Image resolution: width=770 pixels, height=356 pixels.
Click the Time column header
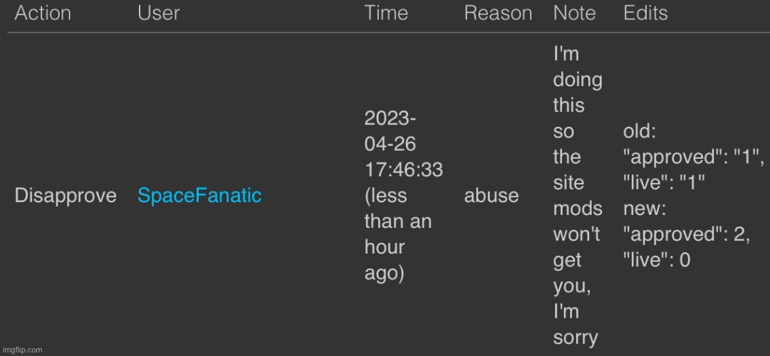pyautogui.click(x=386, y=13)
